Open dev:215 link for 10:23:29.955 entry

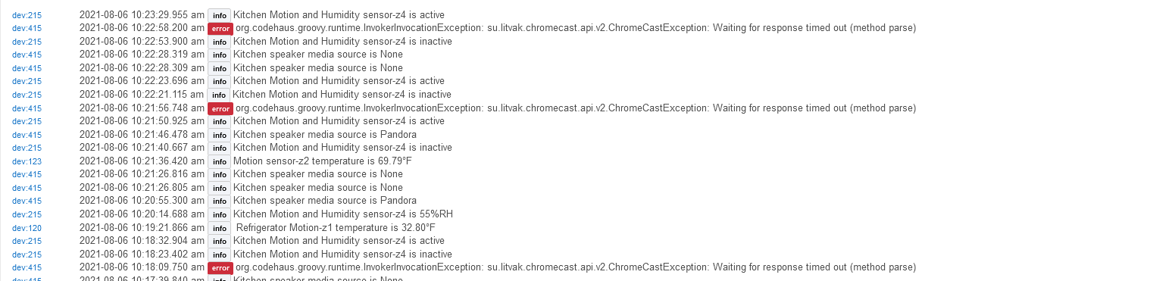pyautogui.click(x=27, y=15)
